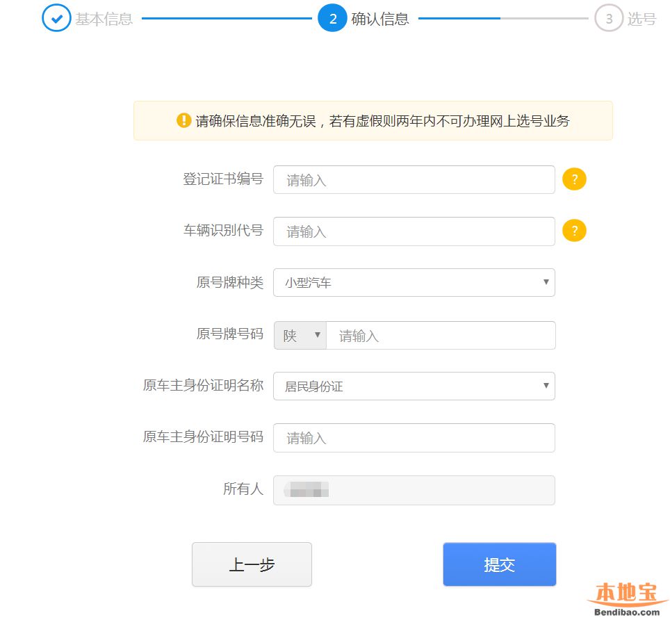
Task: Click the 所有人 label
Action: point(243,489)
